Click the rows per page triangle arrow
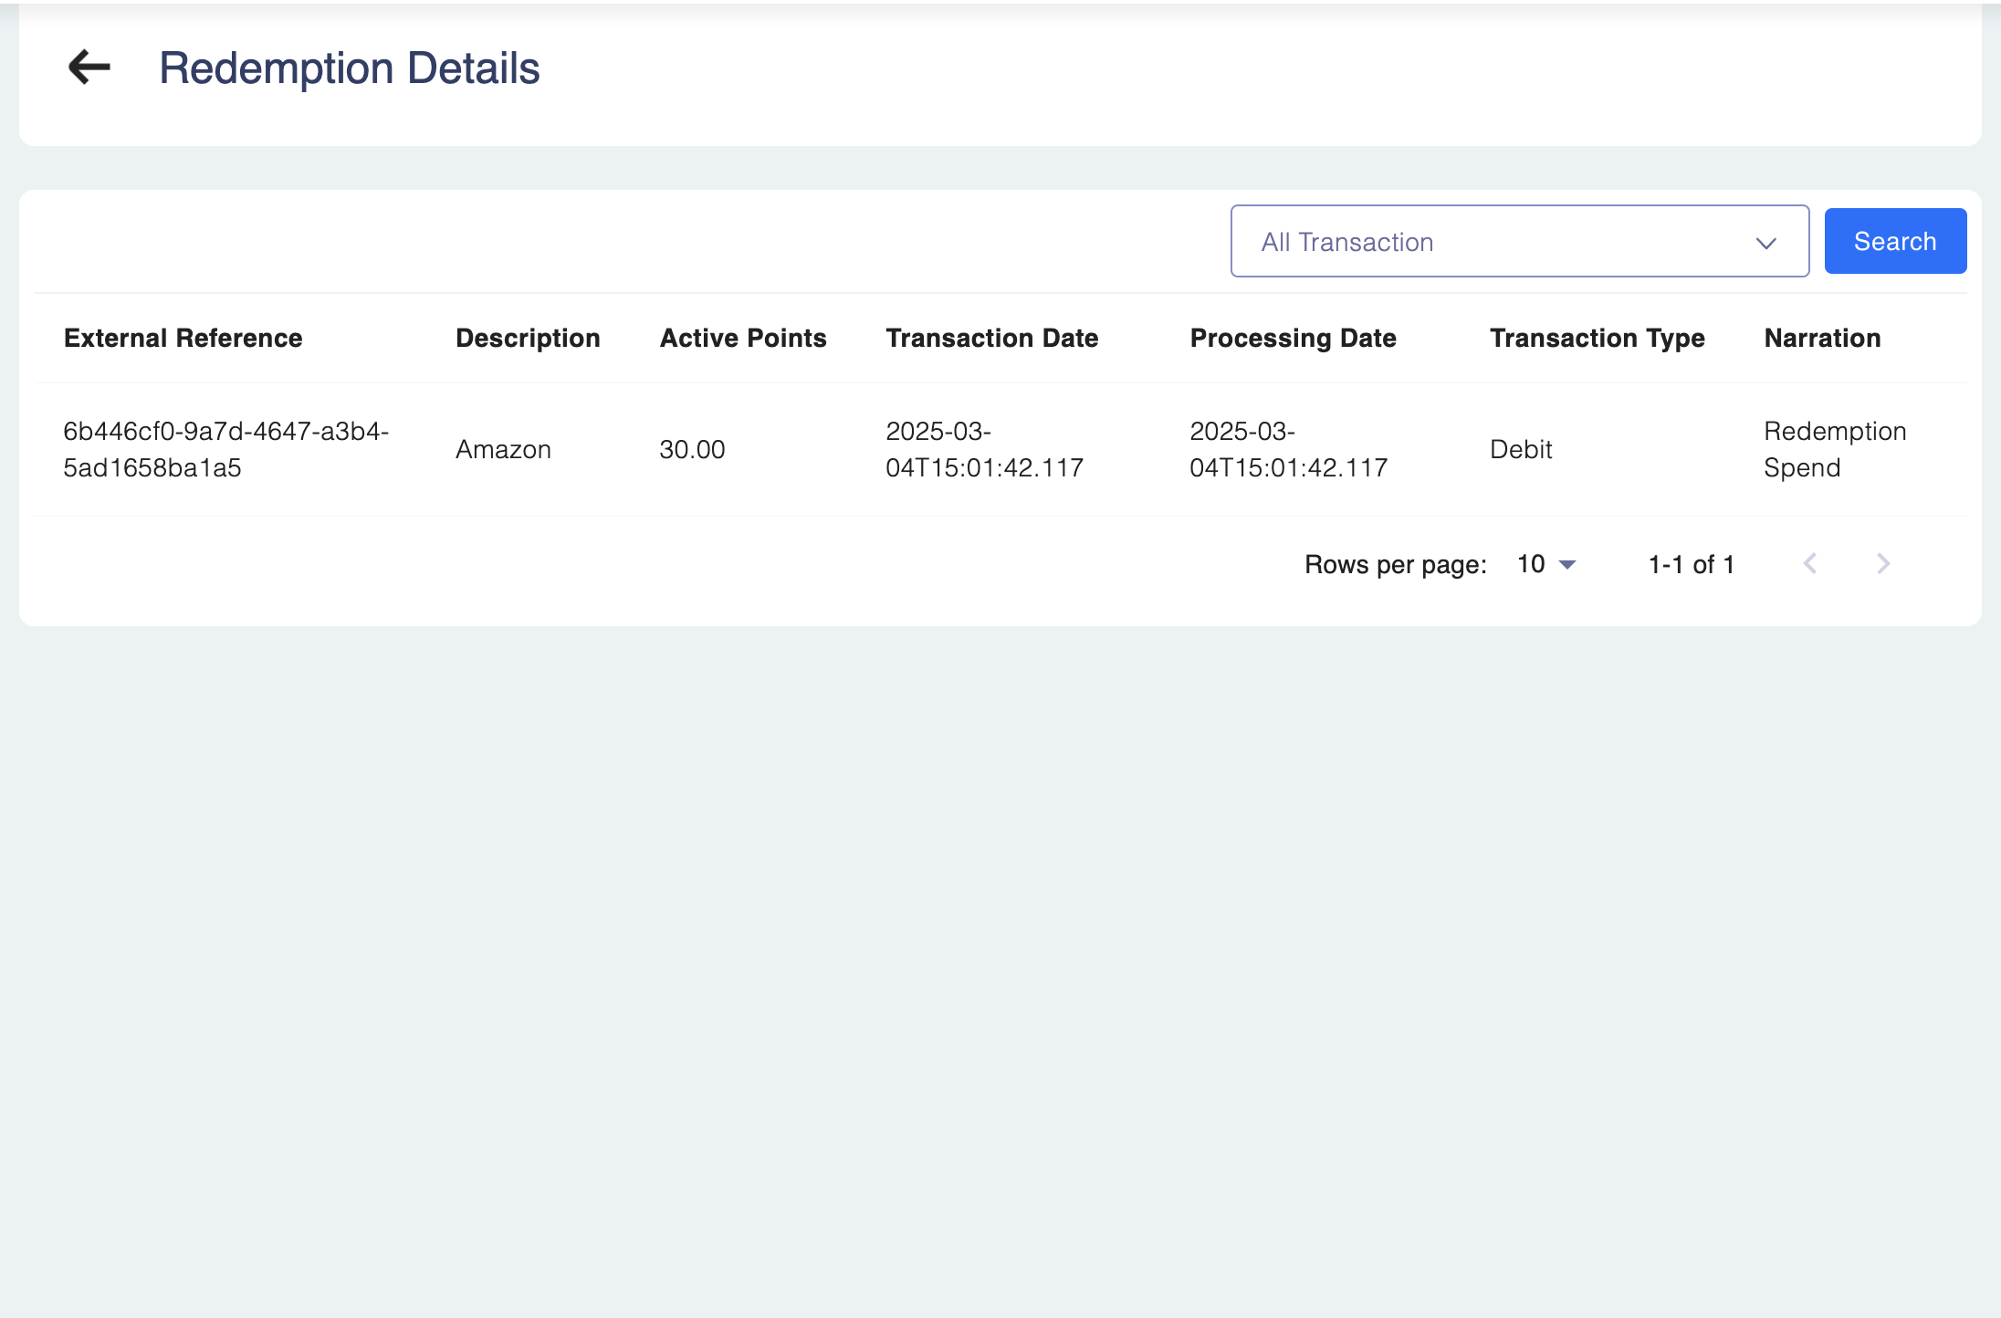 1567,565
